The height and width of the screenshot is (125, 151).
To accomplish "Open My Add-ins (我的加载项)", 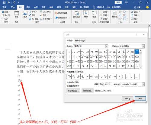I will click(61, 18).
